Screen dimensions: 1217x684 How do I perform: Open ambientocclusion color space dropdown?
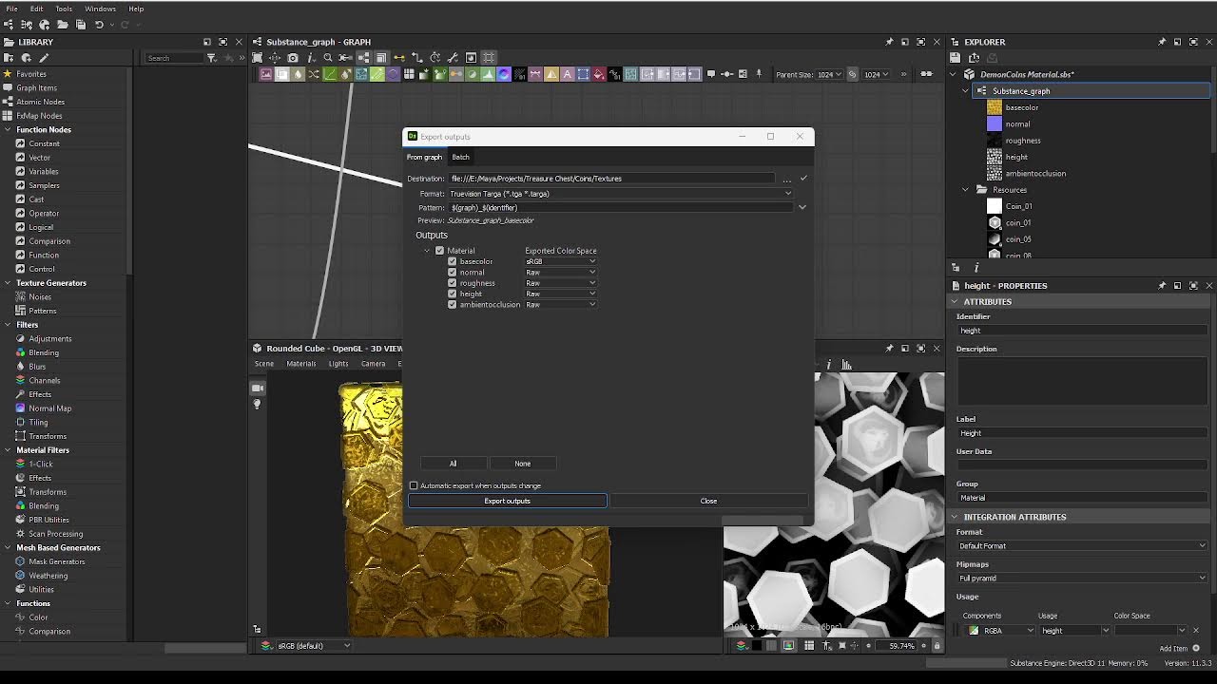[561, 305]
